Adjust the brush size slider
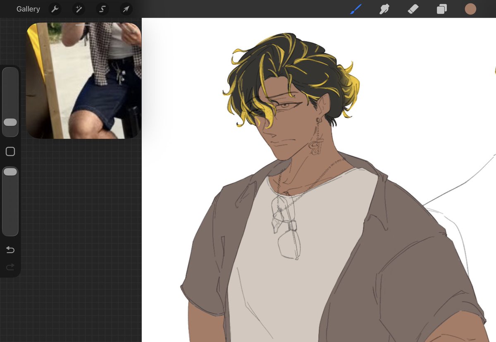This screenshot has width=496, height=342. click(10, 102)
